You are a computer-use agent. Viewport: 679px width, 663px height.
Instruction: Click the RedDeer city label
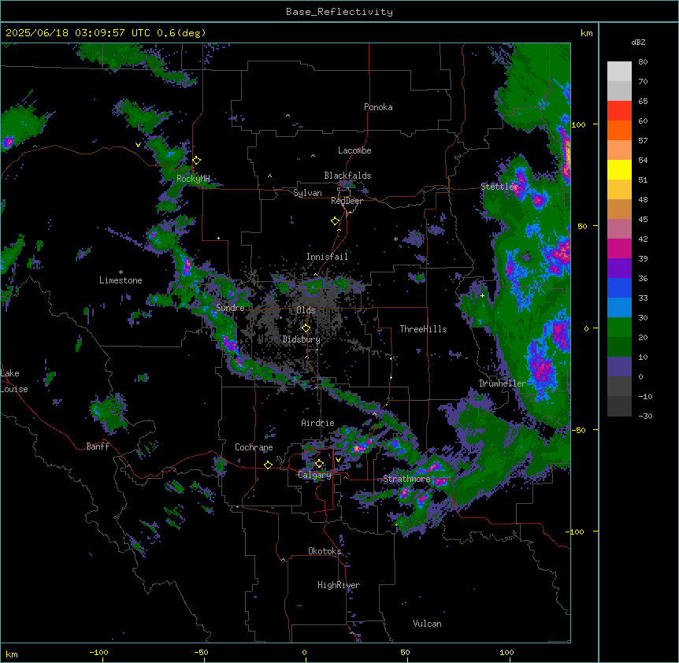pos(347,201)
